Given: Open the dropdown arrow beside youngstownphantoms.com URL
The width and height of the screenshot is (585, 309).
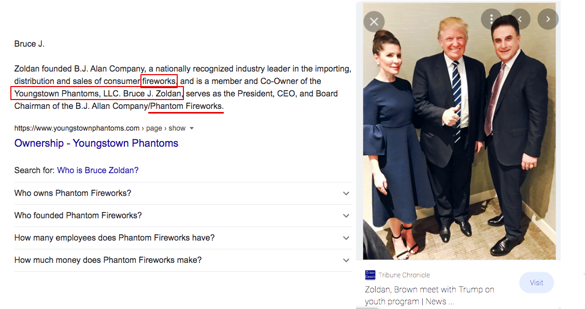Looking at the screenshot, I should tap(192, 129).
